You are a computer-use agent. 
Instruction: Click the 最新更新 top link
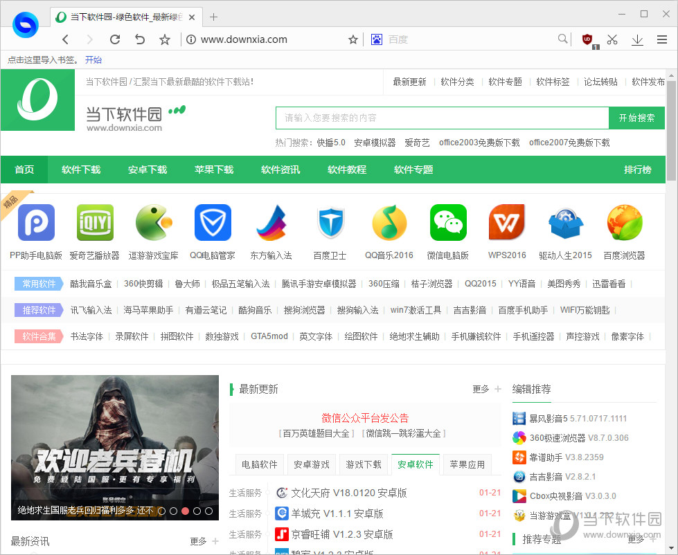pyautogui.click(x=409, y=82)
